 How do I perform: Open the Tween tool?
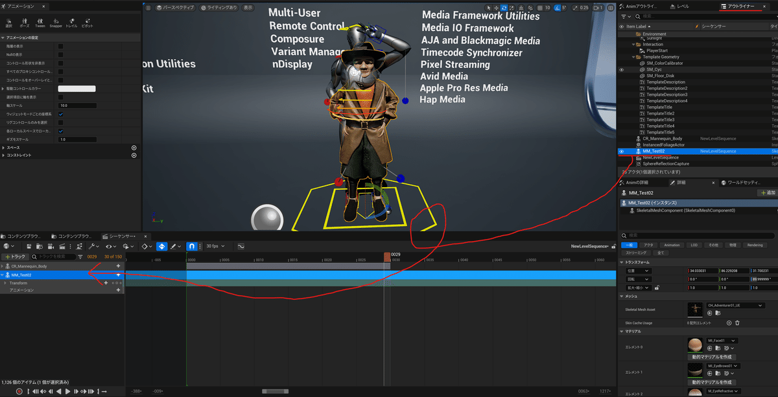[40, 23]
